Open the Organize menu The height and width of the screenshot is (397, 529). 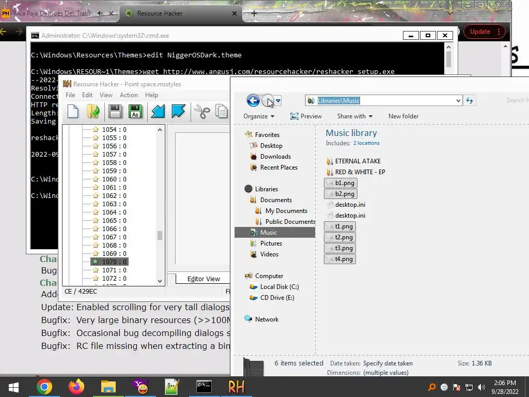(259, 116)
